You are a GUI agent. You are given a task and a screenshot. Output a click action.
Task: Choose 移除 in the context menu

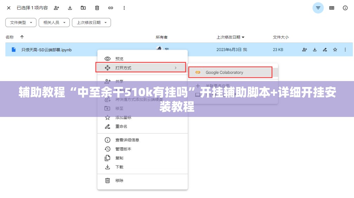[142, 180]
